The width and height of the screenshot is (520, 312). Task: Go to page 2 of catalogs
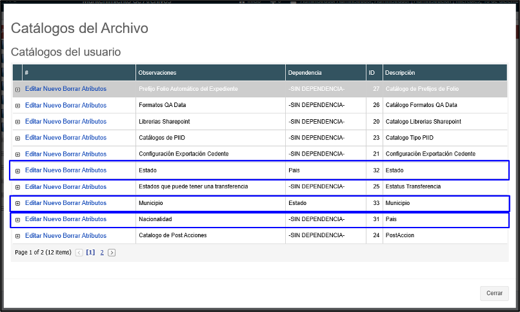point(101,253)
